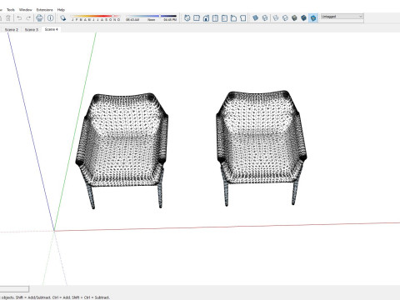Switch to the Top view
Screen dimensions: 400x300
click(197, 18)
